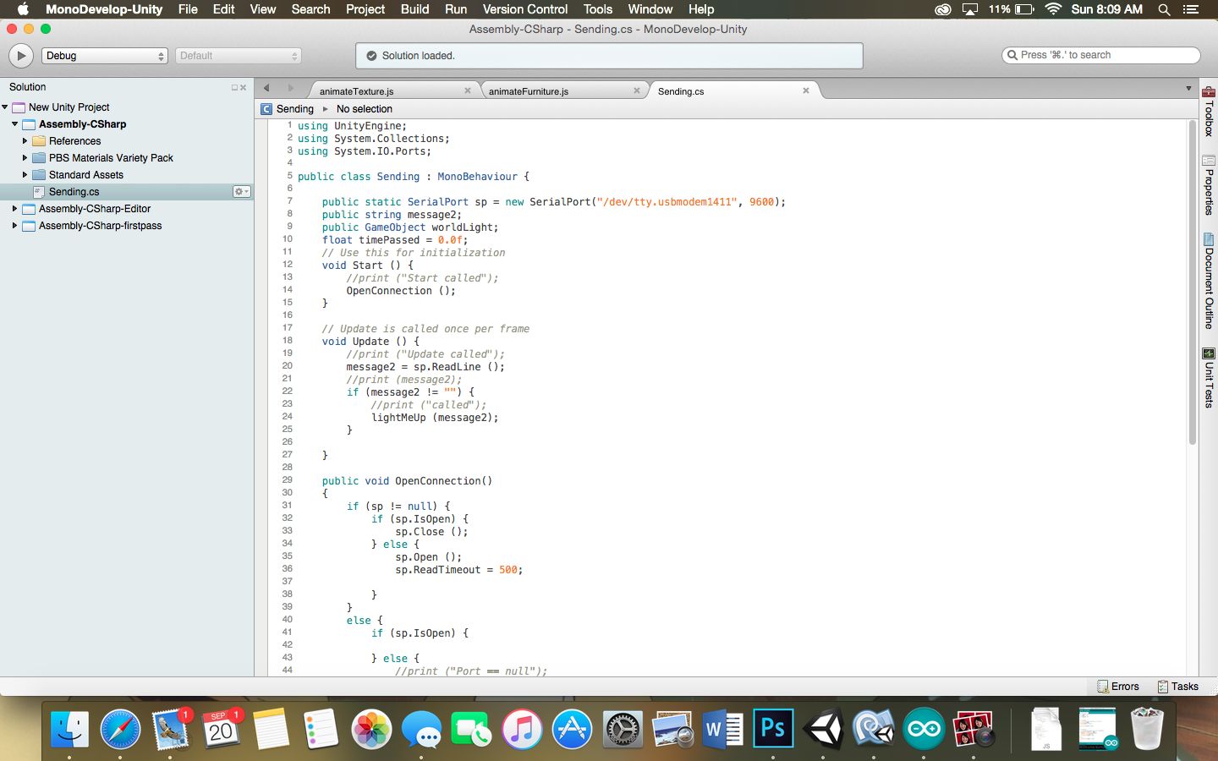1218x761 pixels.
Task: Open the File menu
Action: 188,9
